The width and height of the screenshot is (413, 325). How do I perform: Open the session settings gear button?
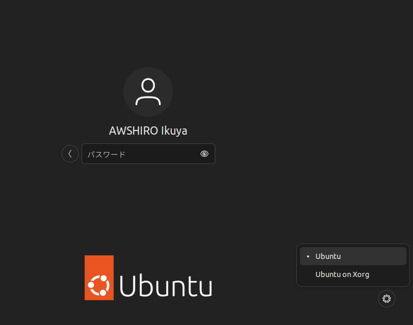point(386,299)
